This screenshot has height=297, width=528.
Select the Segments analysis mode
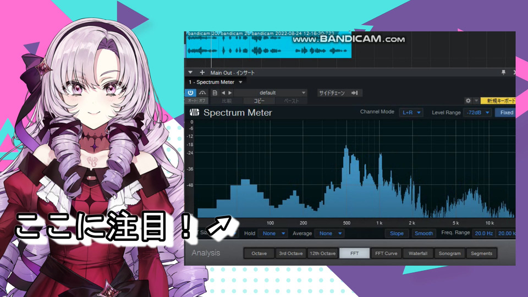(x=482, y=253)
